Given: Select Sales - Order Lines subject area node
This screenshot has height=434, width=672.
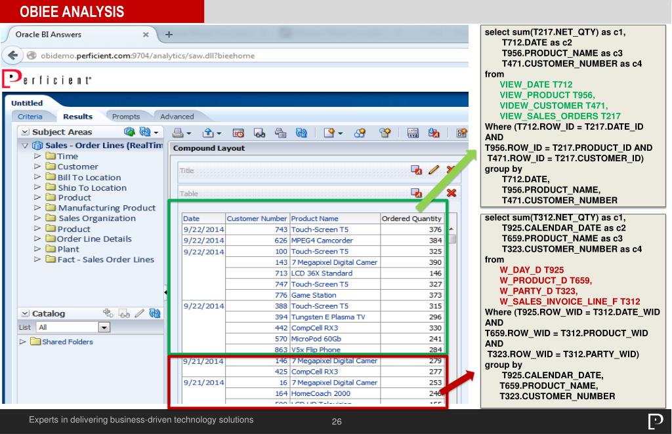Looking at the screenshot, I should (x=104, y=146).
